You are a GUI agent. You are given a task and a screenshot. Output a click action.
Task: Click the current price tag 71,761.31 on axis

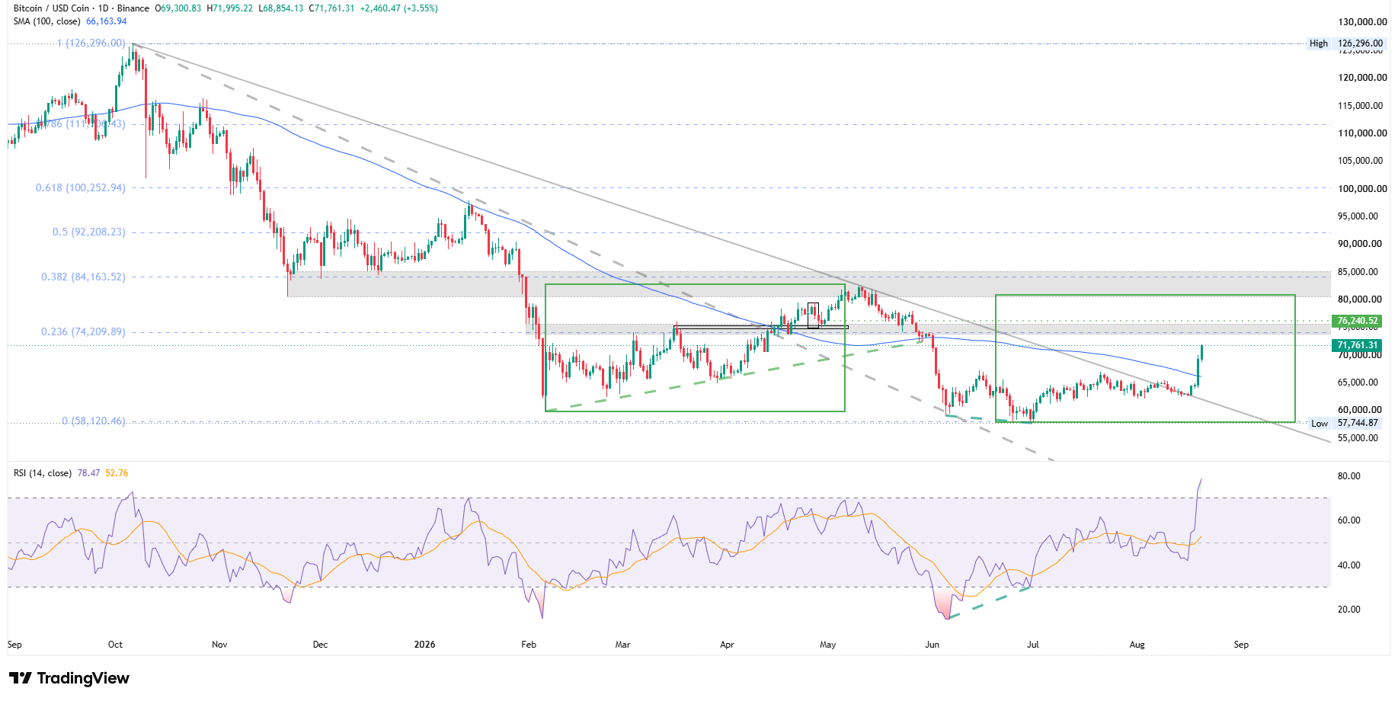tap(1356, 345)
